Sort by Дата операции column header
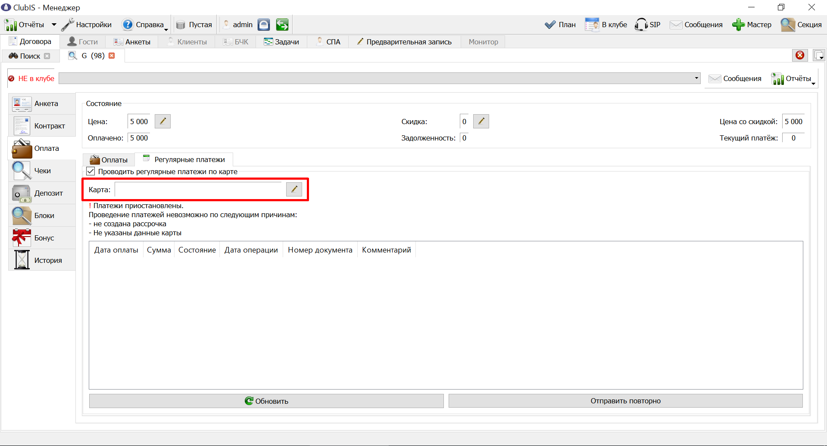 (251, 250)
